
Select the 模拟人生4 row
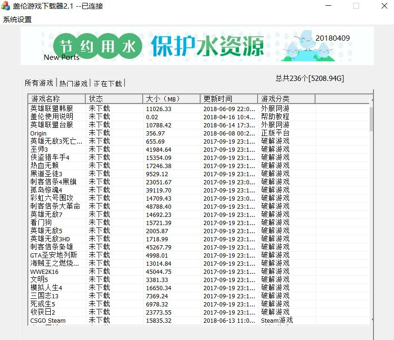[199, 288]
